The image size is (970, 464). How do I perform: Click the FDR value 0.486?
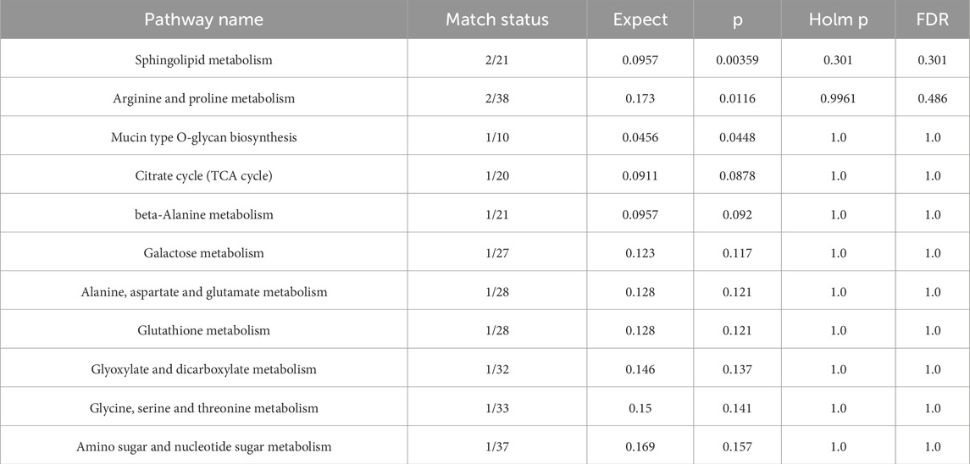(x=932, y=99)
